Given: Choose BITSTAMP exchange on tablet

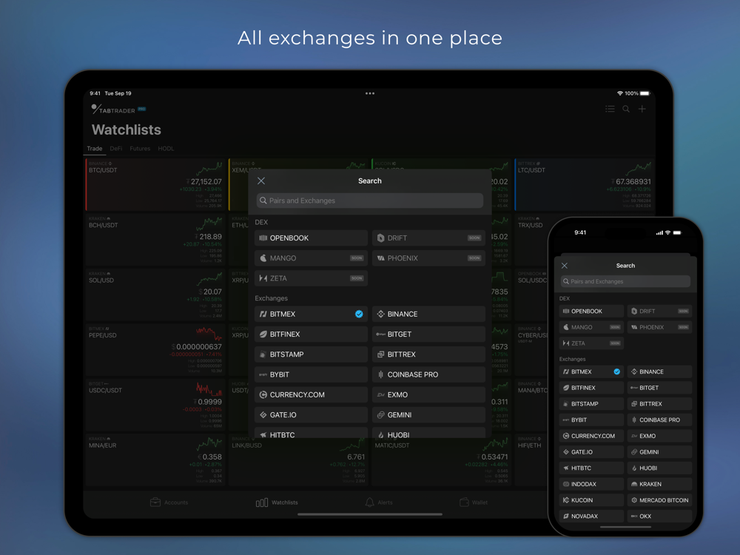Looking at the screenshot, I should pyautogui.click(x=311, y=354).
